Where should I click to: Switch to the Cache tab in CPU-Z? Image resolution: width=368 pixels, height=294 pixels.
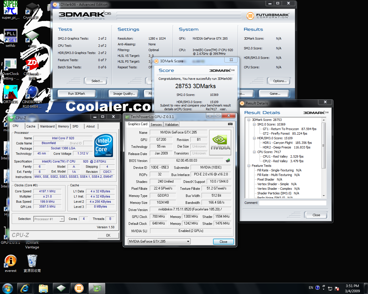[31, 126]
